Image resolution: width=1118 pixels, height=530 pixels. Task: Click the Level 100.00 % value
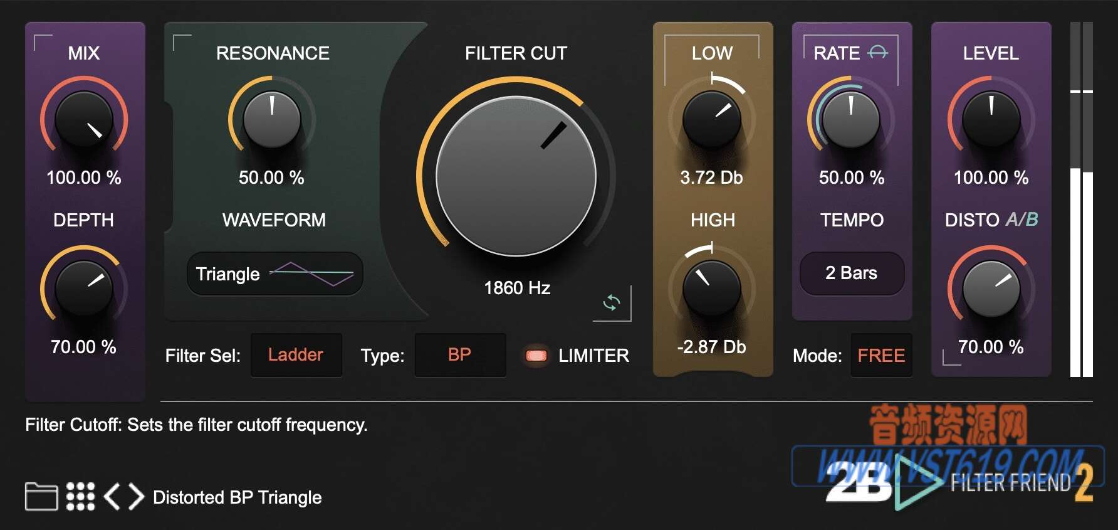[x=991, y=178]
